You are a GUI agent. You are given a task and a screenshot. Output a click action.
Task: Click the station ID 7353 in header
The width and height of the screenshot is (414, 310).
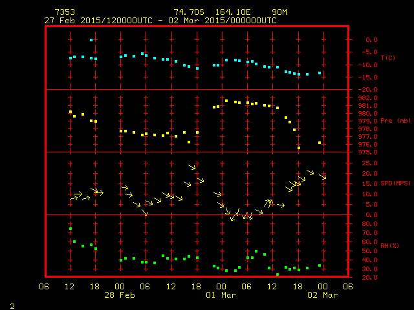click(65, 12)
